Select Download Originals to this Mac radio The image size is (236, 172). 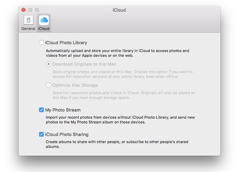point(49,64)
